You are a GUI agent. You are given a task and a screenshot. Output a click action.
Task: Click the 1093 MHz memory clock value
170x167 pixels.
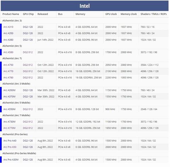(x=126, y=78)
